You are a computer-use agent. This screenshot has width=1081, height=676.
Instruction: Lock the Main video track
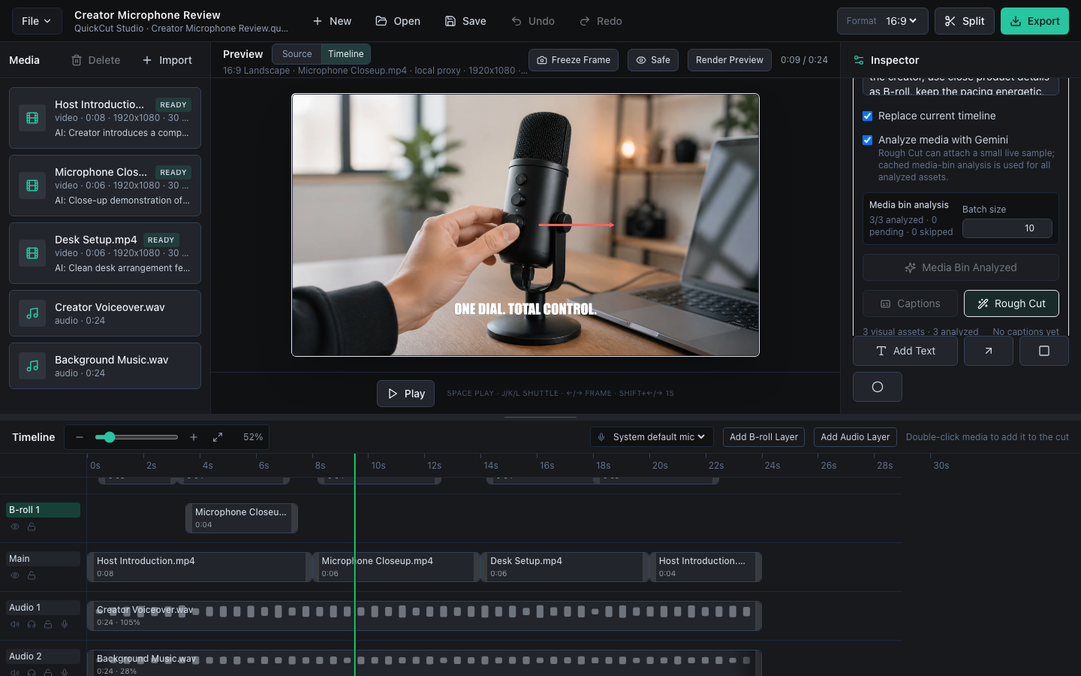(32, 576)
